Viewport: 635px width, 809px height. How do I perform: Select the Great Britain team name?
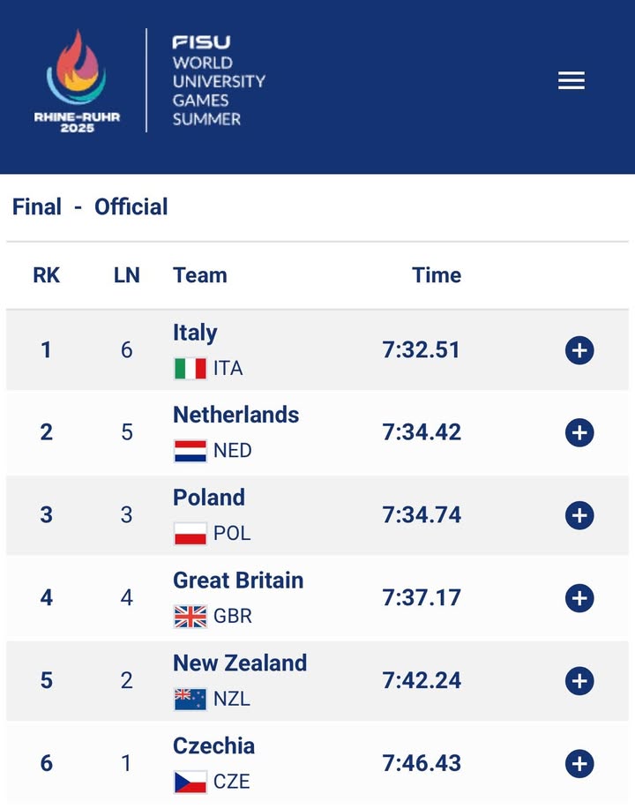point(238,581)
